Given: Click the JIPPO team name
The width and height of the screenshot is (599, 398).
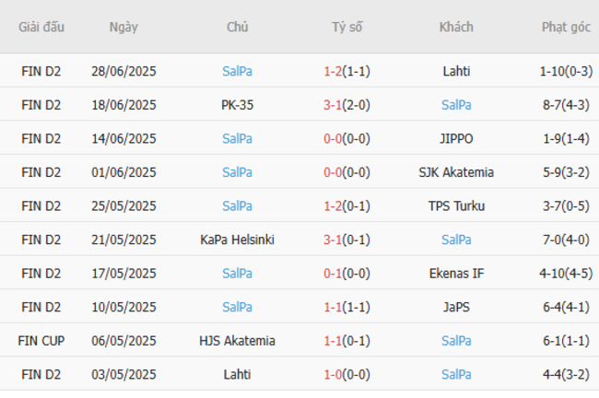Looking at the screenshot, I should point(456,138).
